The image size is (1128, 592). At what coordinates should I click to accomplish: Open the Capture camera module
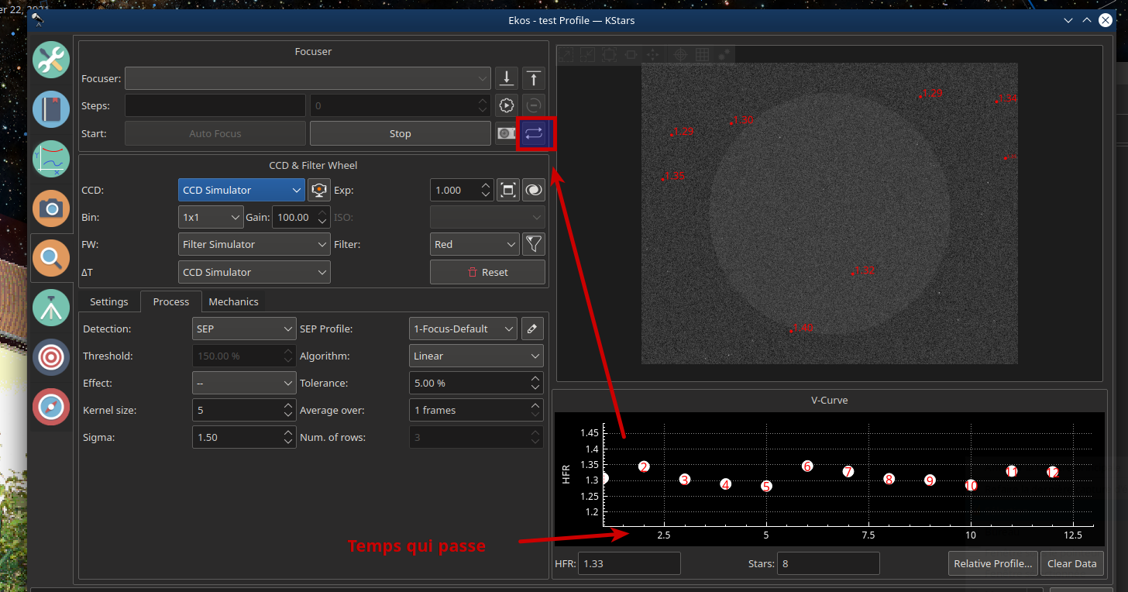pos(51,208)
